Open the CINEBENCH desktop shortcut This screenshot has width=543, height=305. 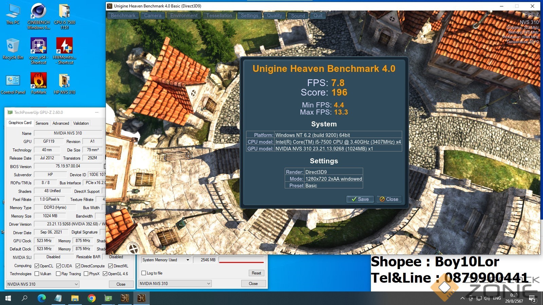38,16
